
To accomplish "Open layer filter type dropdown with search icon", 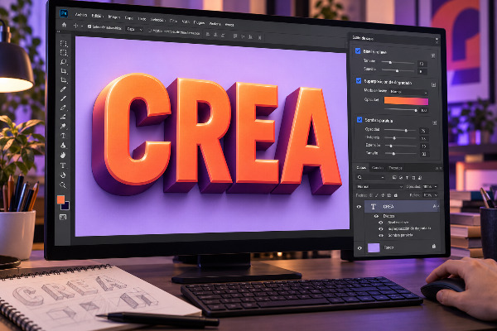I will [371, 178].
